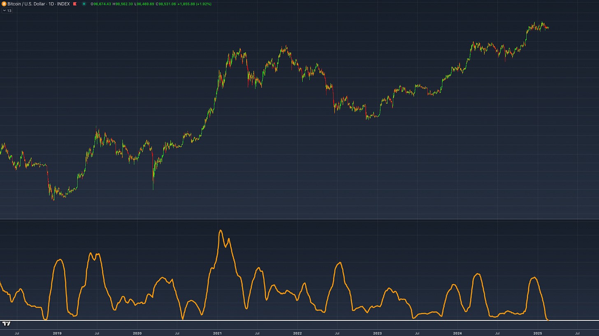The height and width of the screenshot is (336, 599).
Task: Select the high value H 98,562.30
Action: [122, 4]
